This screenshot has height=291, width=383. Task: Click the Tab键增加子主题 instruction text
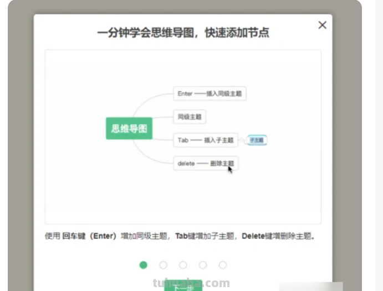205,236
